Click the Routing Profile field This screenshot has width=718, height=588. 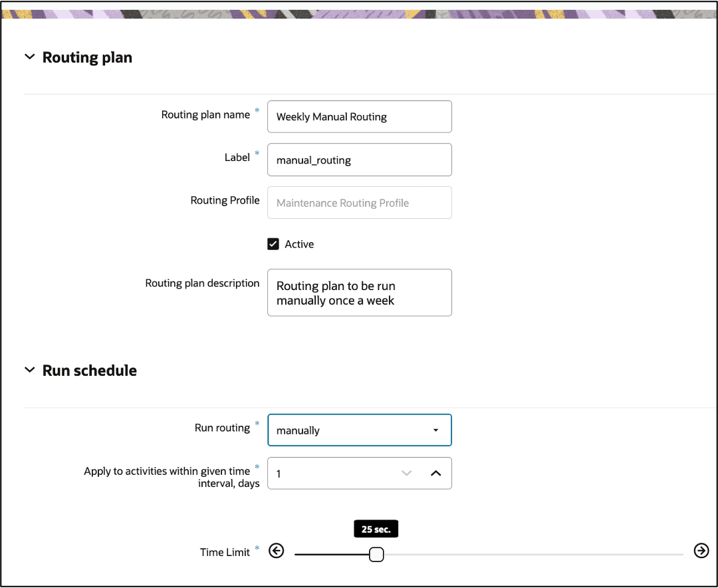click(360, 203)
